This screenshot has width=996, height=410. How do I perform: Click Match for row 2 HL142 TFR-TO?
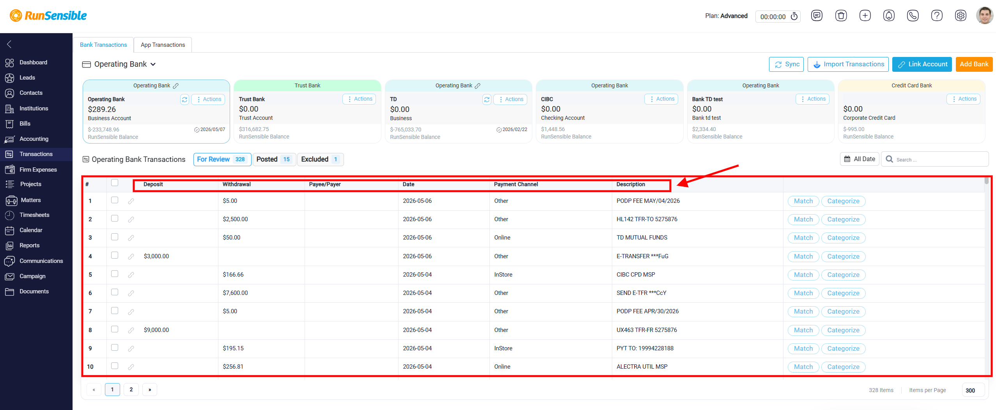coord(803,220)
